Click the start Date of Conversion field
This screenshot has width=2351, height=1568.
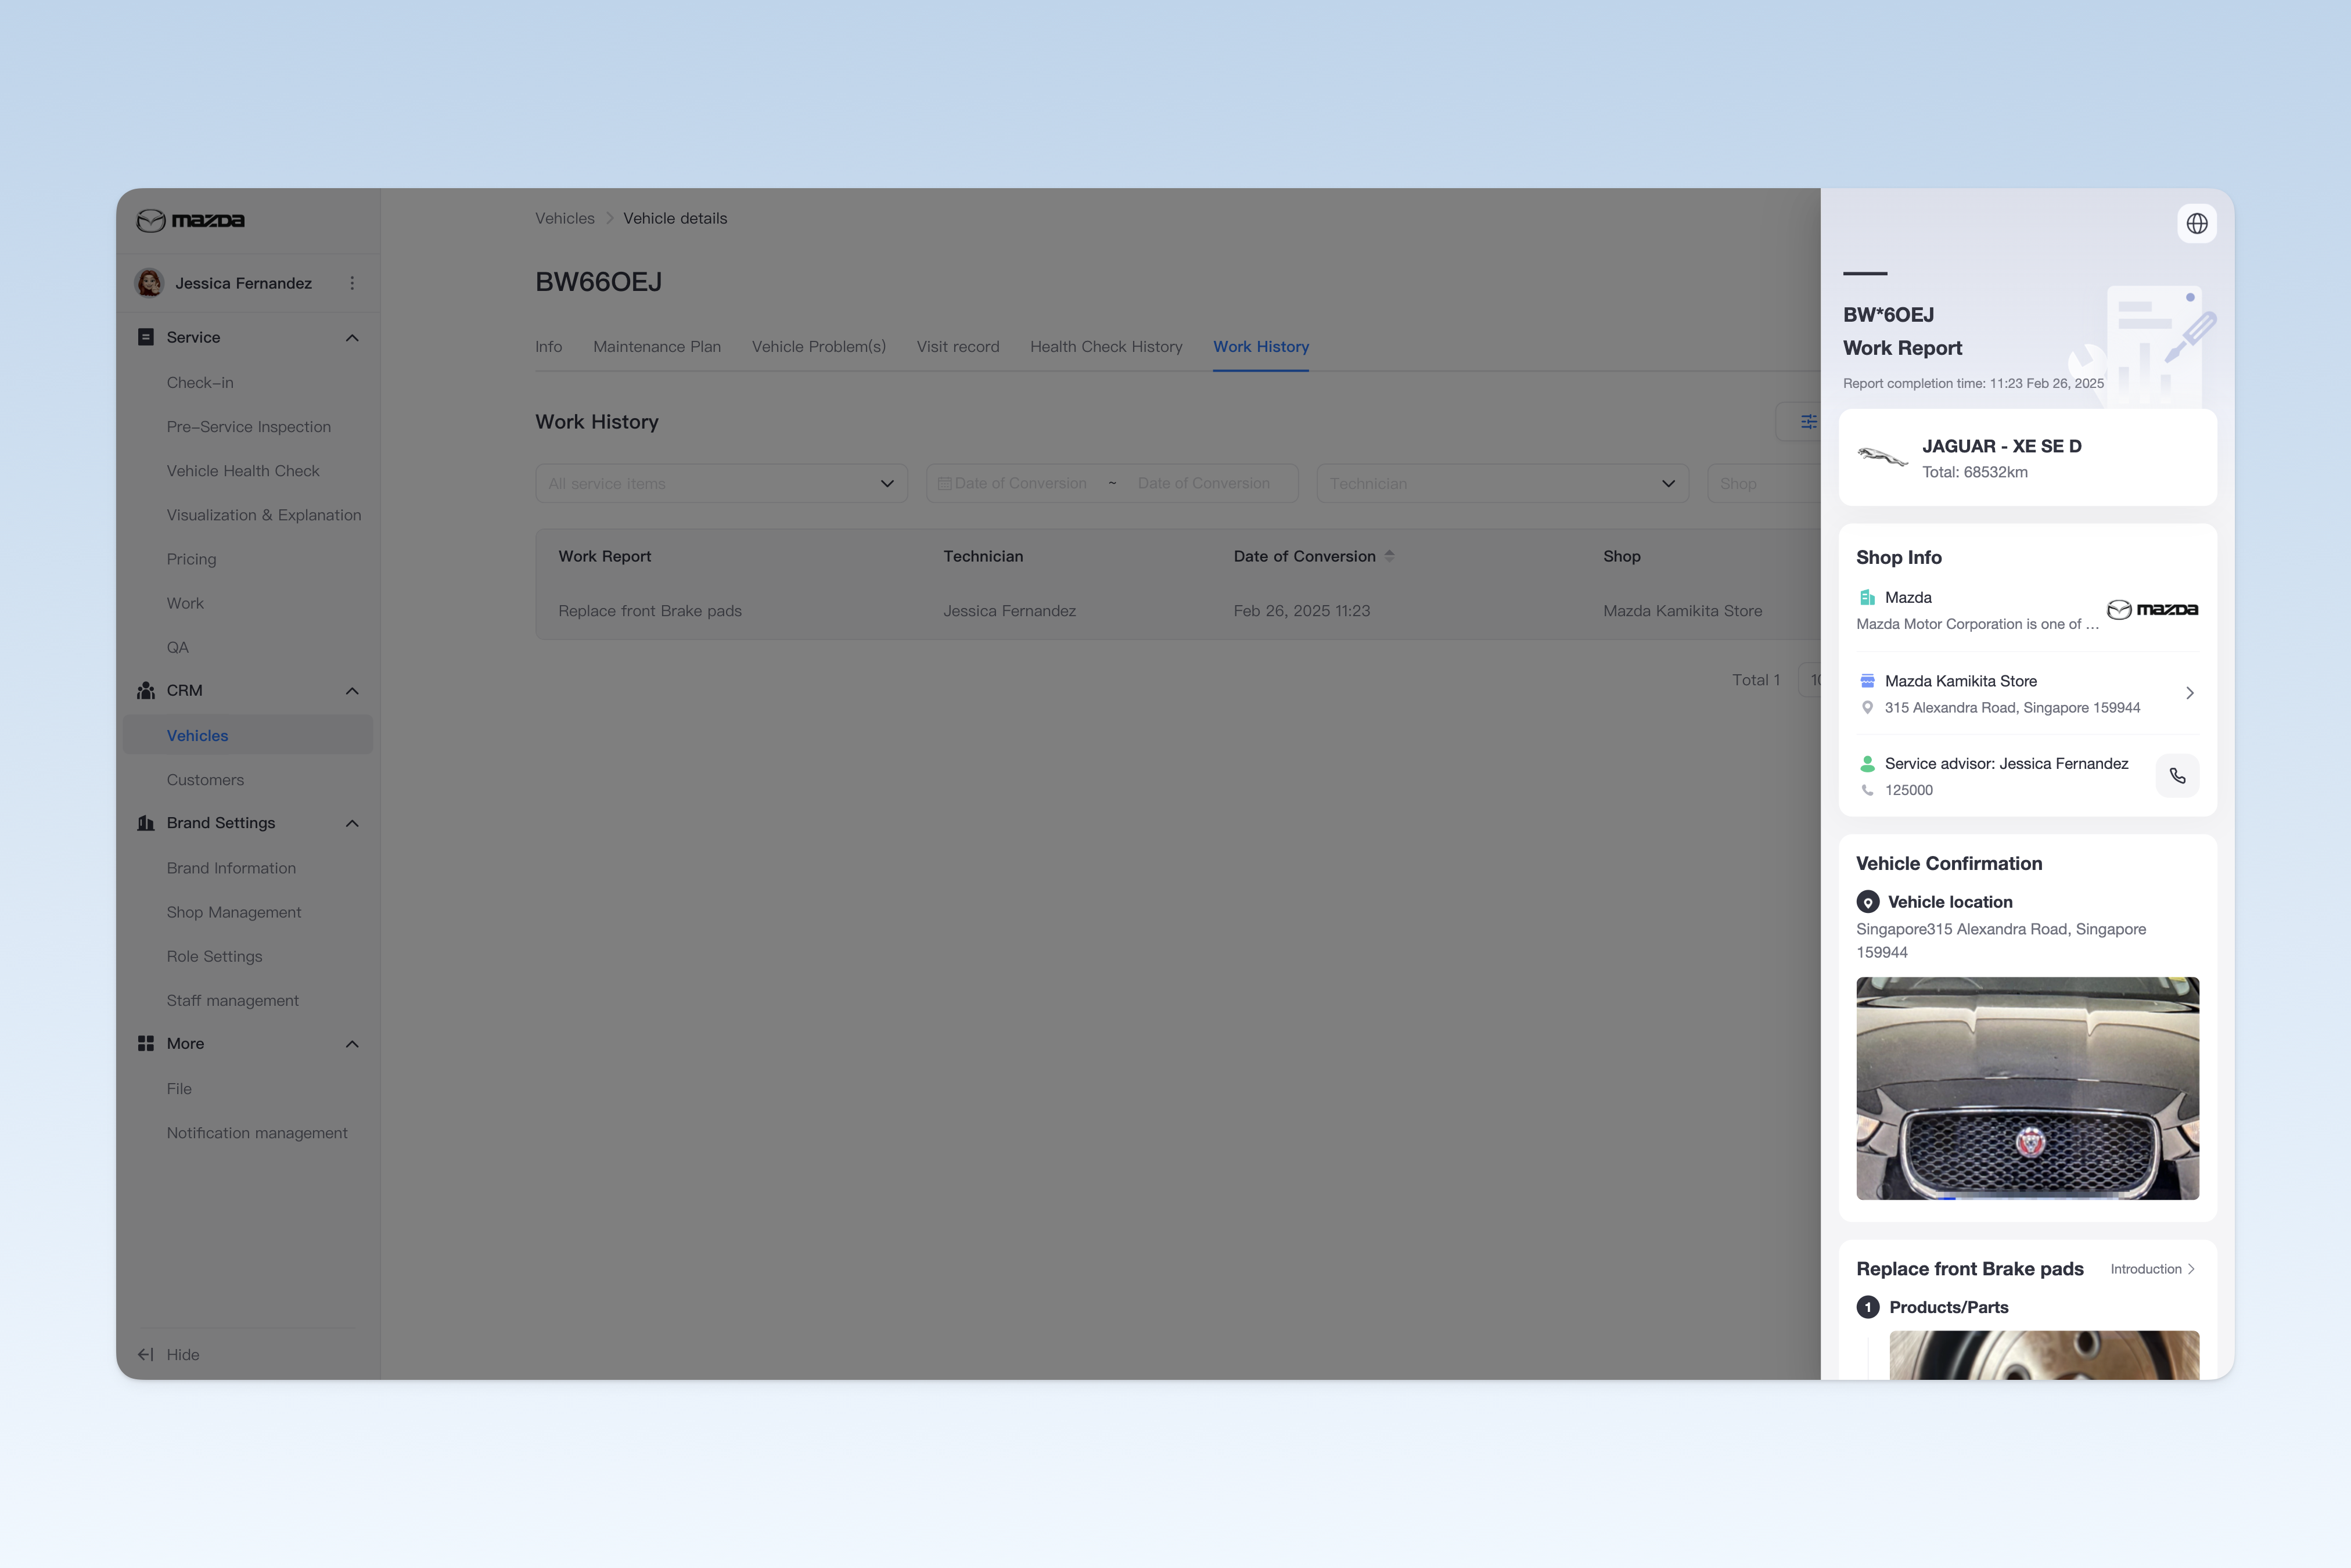coord(1020,483)
